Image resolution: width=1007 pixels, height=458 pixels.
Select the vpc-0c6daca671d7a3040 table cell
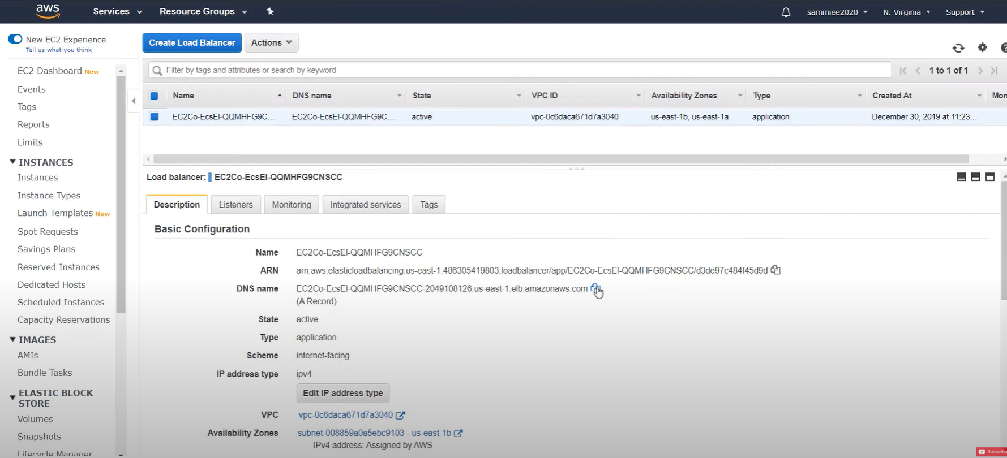point(575,117)
